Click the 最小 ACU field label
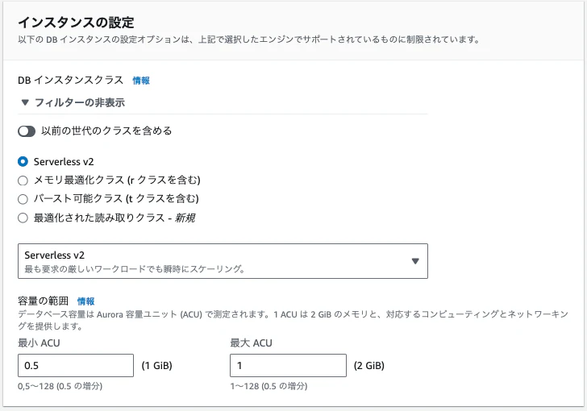 click(39, 343)
